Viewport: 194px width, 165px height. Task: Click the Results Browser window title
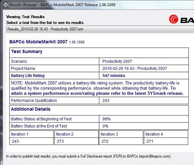(x=62, y=5)
